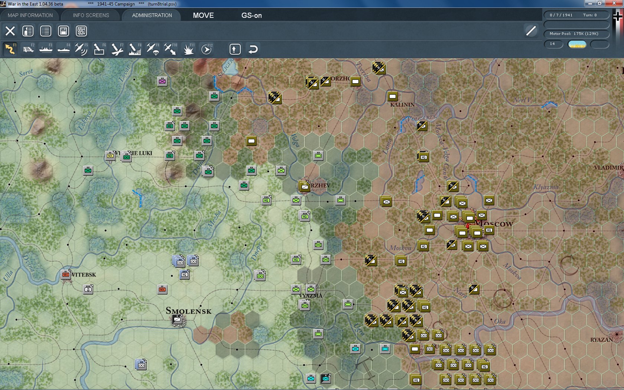
Task: Select the Soviet unit above the Kalinin label
Action: click(x=393, y=97)
